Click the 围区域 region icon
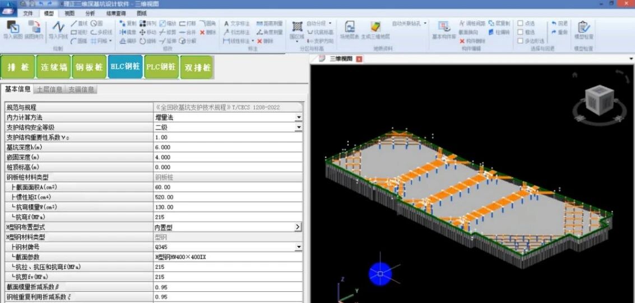This screenshot has height=303, width=635. click(297, 29)
